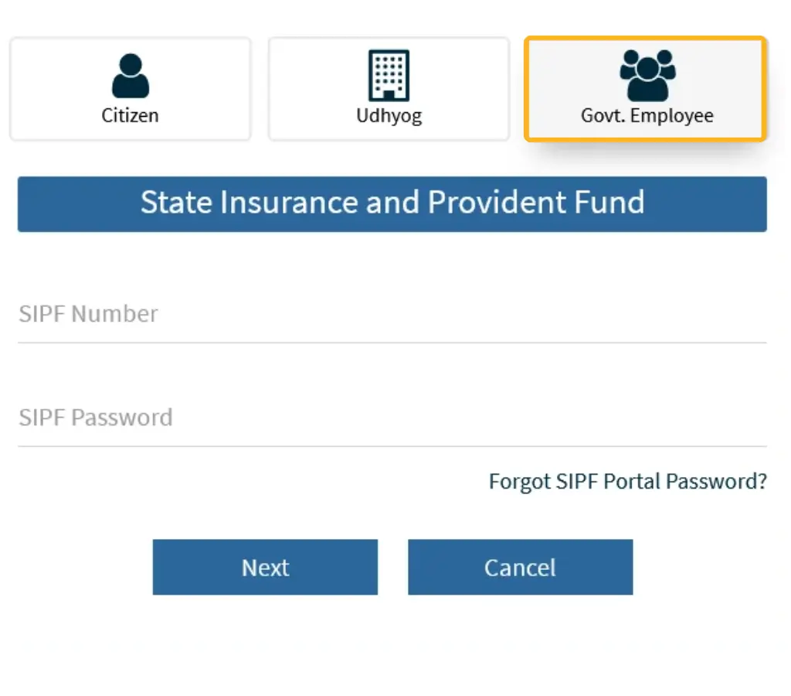The height and width of the screenshot is (696, 791).
Task: Click the Citizen person silhouette icon
Action: click(130, 76)
